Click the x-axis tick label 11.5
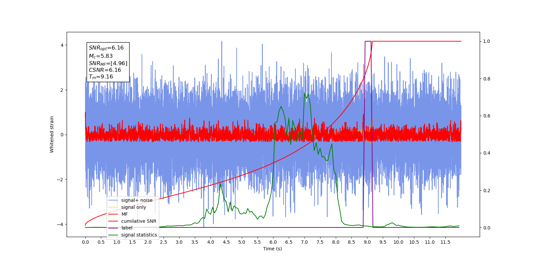The height and width of the screenshot is (266, 533). (445, 242)
